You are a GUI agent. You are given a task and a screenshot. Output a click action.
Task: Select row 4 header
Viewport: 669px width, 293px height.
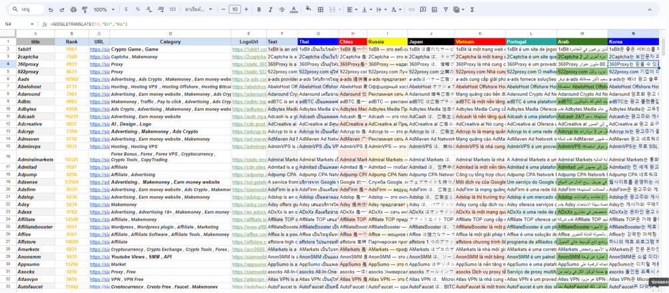[8, 64]
